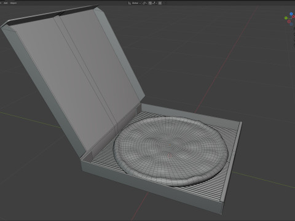Click green Y axis on navigation gizmo
The width and height of the screenshot is (295, 221).
pyautogui.click(x=286, y=18)
